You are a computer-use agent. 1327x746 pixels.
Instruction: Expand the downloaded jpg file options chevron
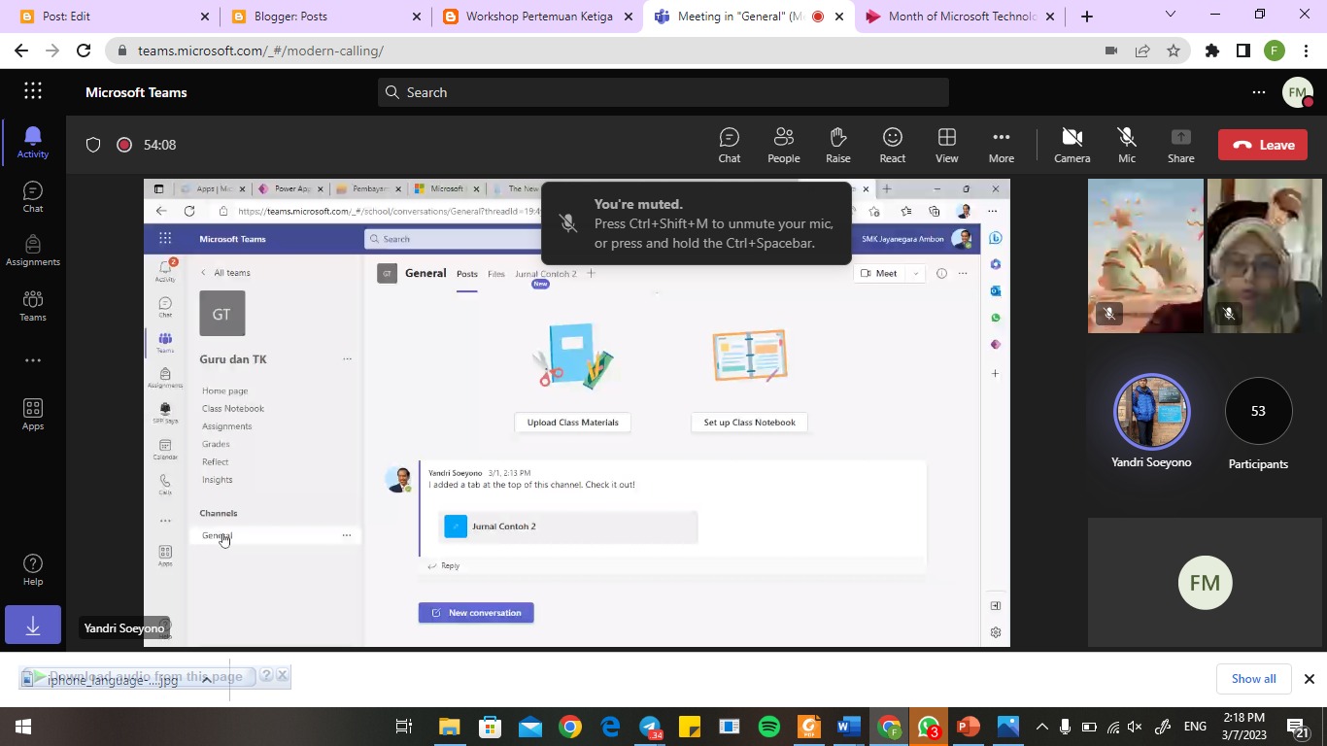(x=206, y=679)
